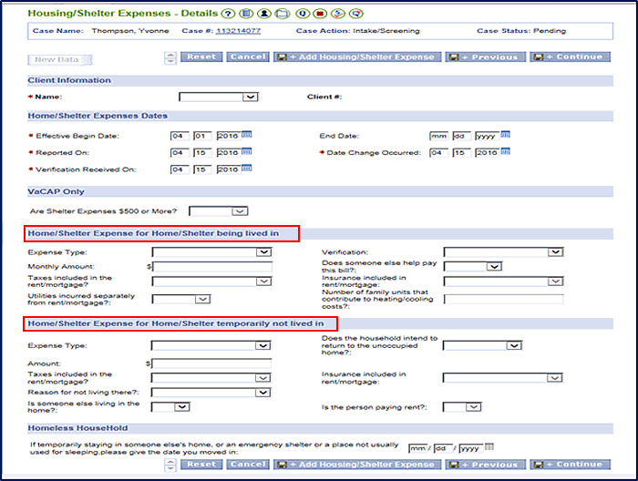Image resolution: width=638 pixels, height=481 pixels.
Task: Click the top Previous button
Action: (486, 56)
